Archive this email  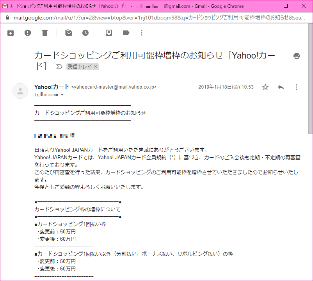click(x=11, y=33)
